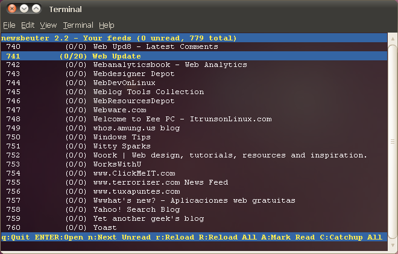Image resolution: width=398 pixels, height=254 pixels.
Task: Click the vertical scrollbar thumb grip
Action: (393, 141)
